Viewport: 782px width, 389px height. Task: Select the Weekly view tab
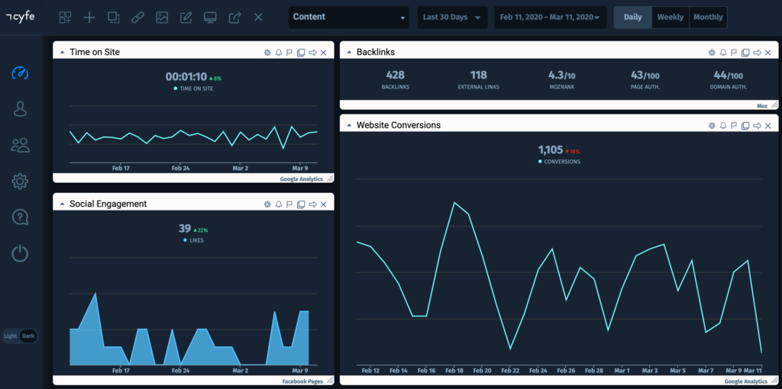pos(671,17)
